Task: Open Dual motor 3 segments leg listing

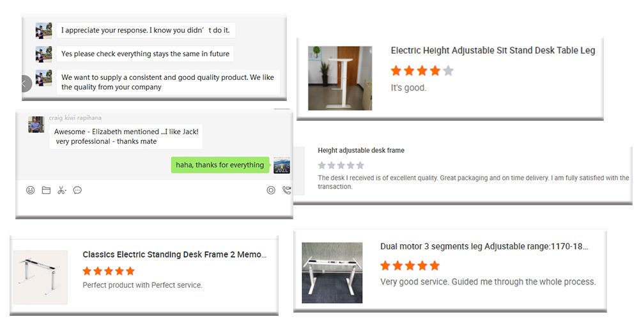Action: [x=484, y=246]
